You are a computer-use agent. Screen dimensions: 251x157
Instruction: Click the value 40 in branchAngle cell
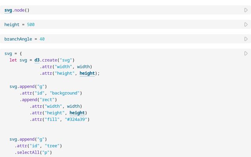42,39
